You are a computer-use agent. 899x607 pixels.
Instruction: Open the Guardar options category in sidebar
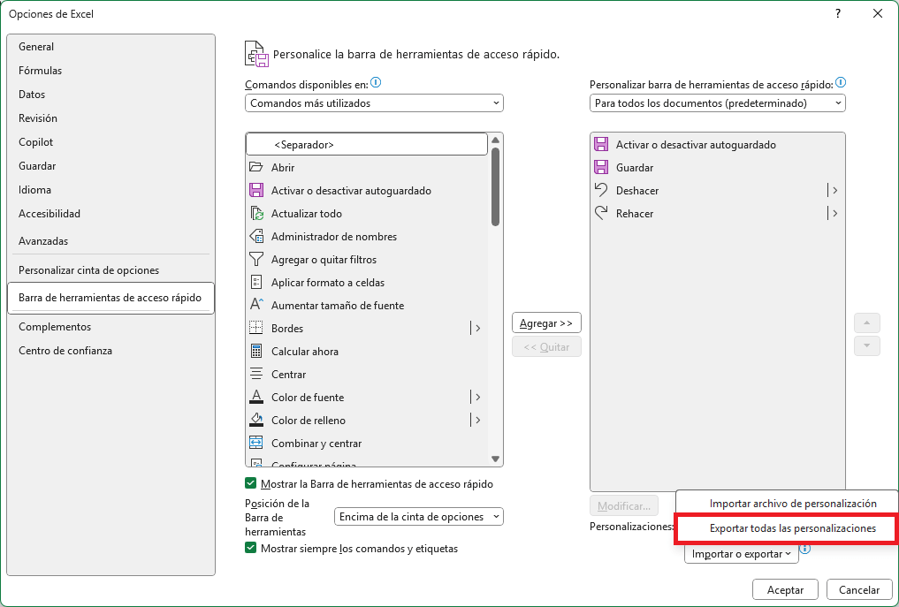[x=110, y=166]
